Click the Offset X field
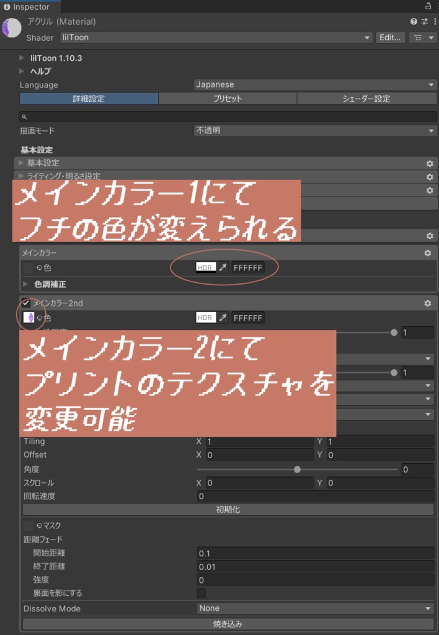Viewport: 439px width, 635px height. 259,455
